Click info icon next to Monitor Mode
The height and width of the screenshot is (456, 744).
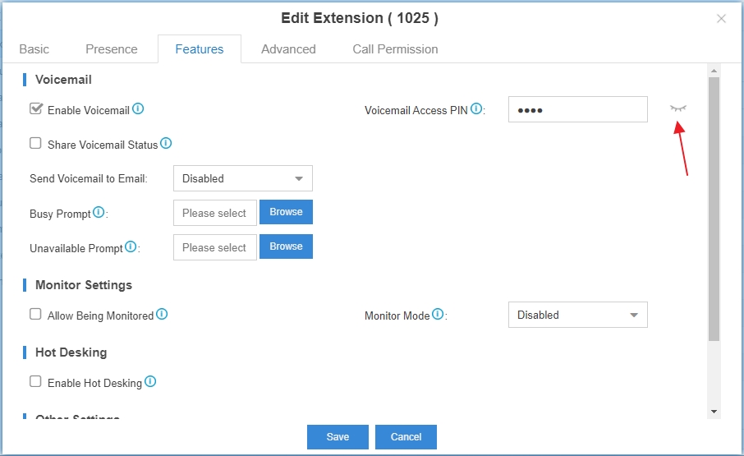point(438,315)
